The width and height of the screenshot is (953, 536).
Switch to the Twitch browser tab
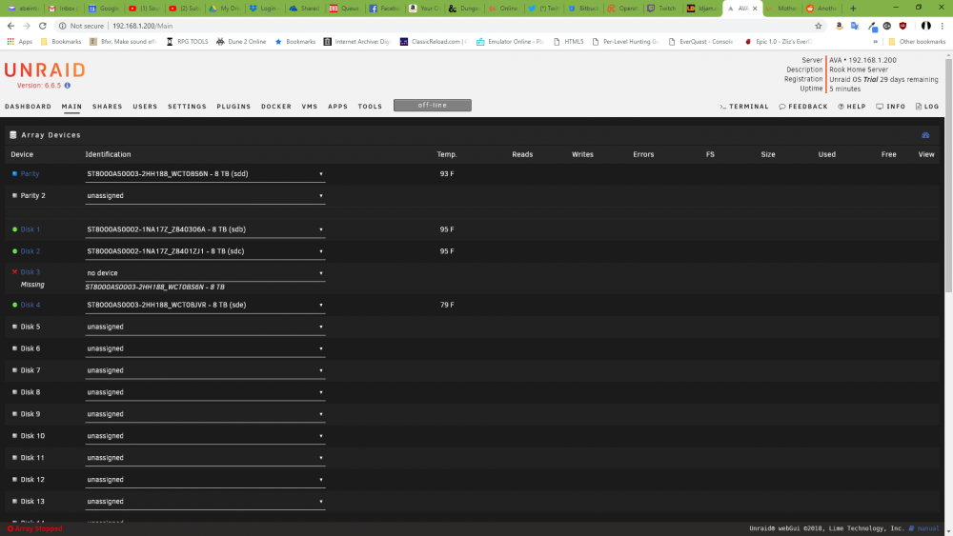661,9
